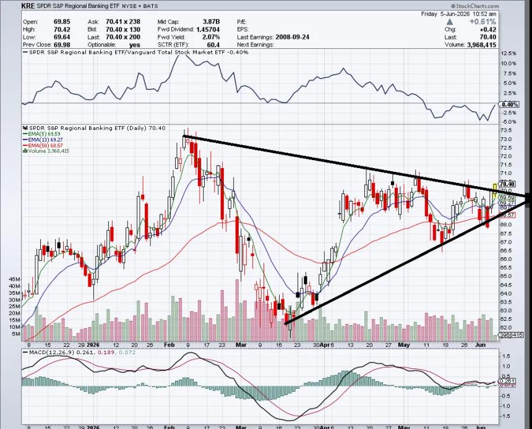The image size is (532, 429).
Task: Click the EMA(5) 69.59 legend entry
Action: (43, 134)
